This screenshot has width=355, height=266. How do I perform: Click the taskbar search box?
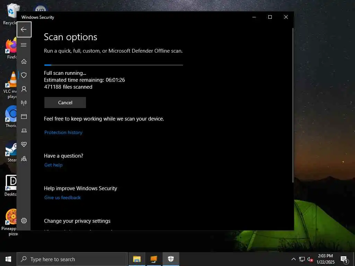(72, 259)
